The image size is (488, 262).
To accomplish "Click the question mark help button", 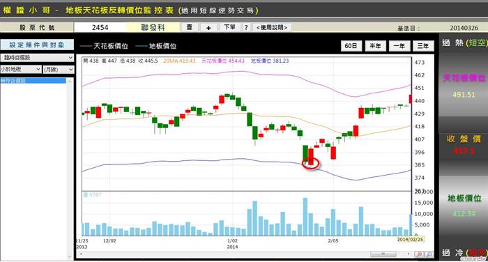I will point(246,27).
